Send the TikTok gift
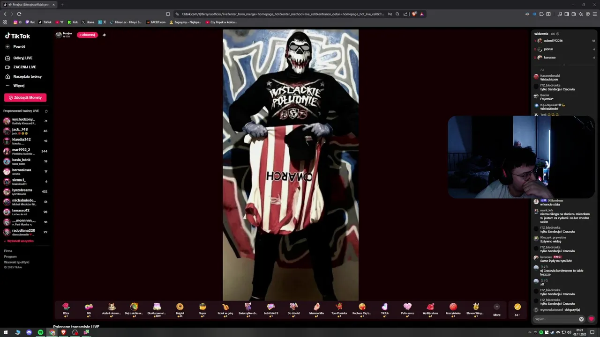600x337 pixels. coord(385,309)
